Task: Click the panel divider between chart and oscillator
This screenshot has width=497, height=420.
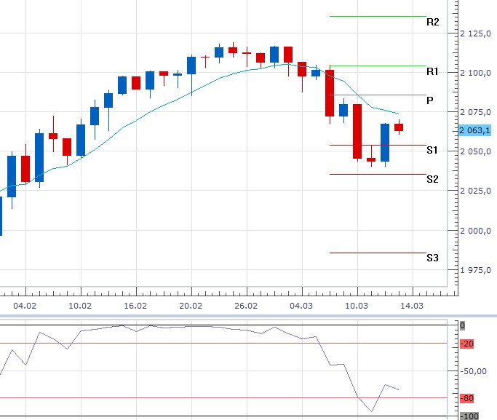Action: [249, 316]
